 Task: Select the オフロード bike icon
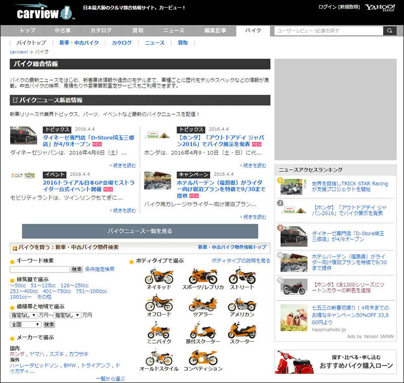tap(159, 303)
